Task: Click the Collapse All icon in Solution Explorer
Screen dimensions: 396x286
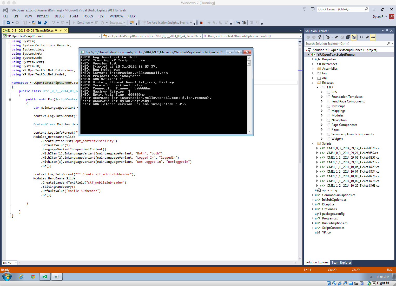Action: [x=348, y=37]
